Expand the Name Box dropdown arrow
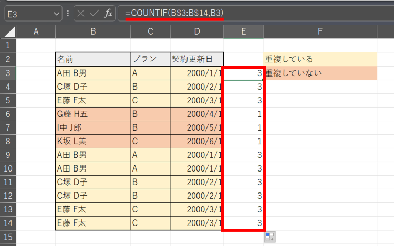 (x=57, y=14)
